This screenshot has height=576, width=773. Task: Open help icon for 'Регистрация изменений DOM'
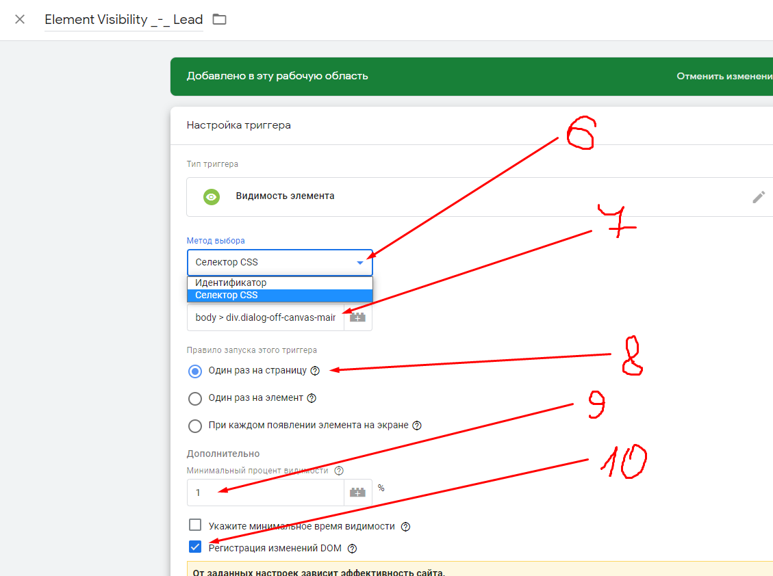pyautogui.click(x=353, y=548)
